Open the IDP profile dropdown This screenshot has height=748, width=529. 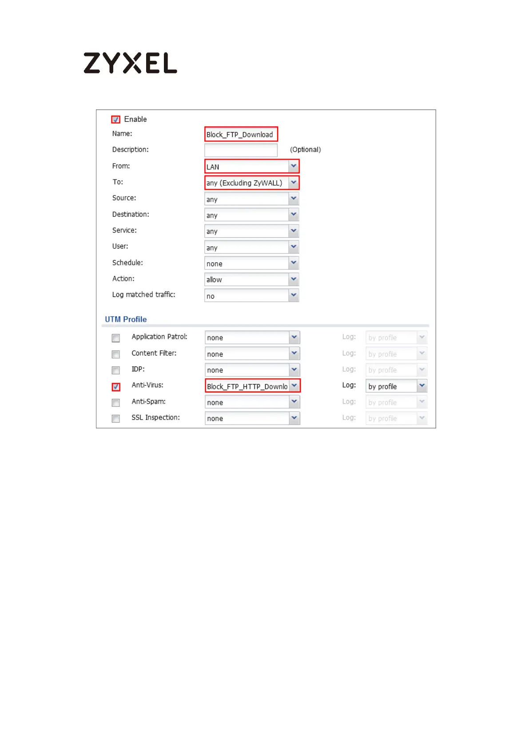click(252, 370)
